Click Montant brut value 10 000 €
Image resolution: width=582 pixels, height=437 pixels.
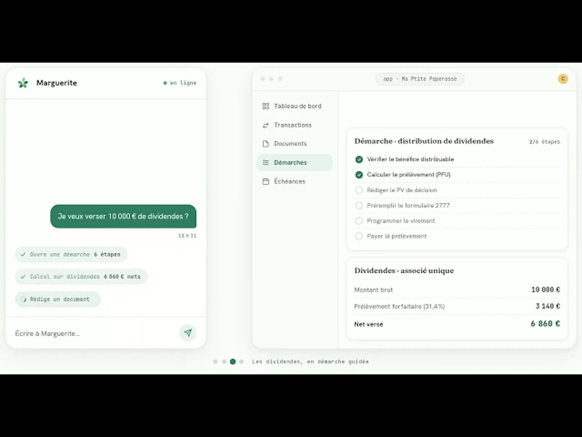[x=546, y=290]
